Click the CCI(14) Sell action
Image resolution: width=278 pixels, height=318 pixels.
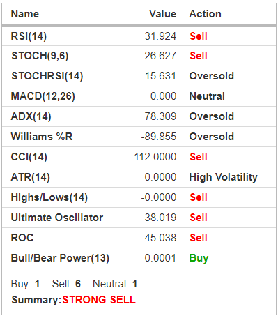point(199,157)
